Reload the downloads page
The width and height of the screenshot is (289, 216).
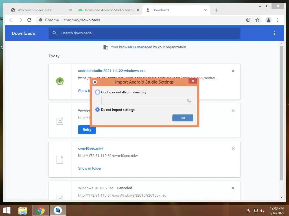point(29,20)
